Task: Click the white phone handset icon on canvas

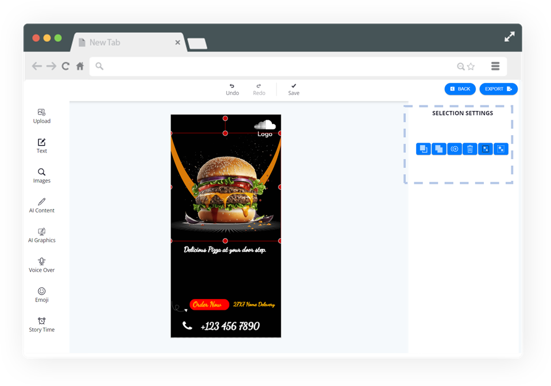Action: pos(187,326)
